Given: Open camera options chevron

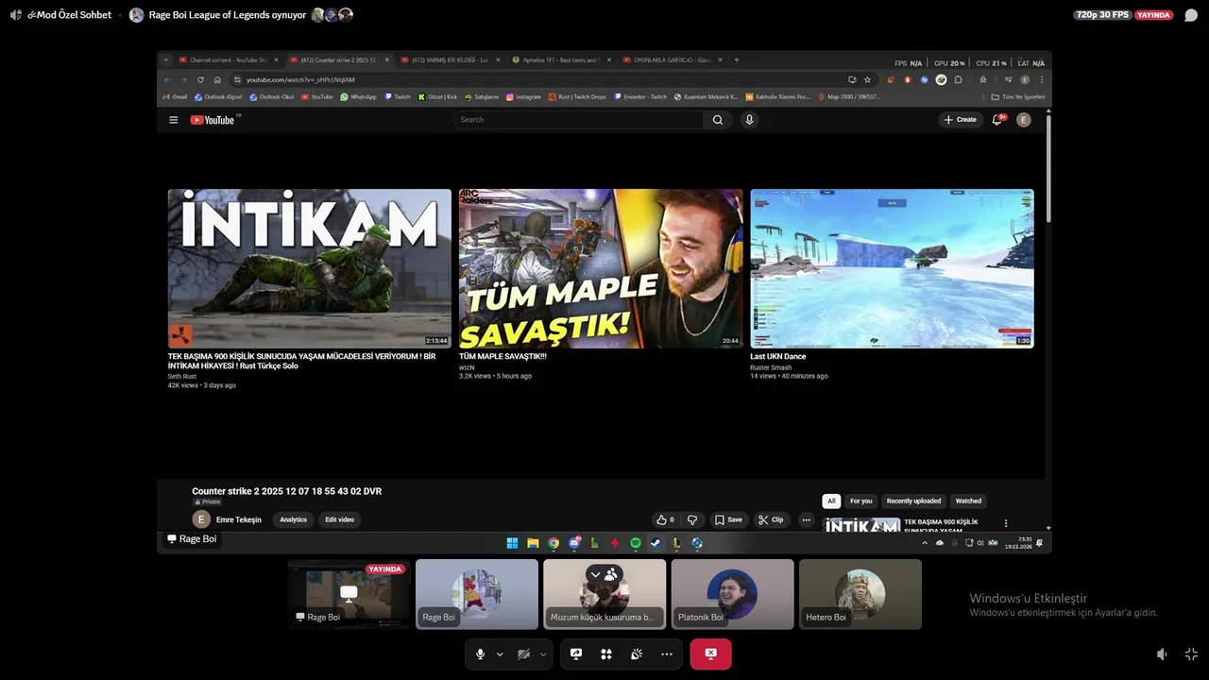Looking at the screenshot, I should [543, 654].
